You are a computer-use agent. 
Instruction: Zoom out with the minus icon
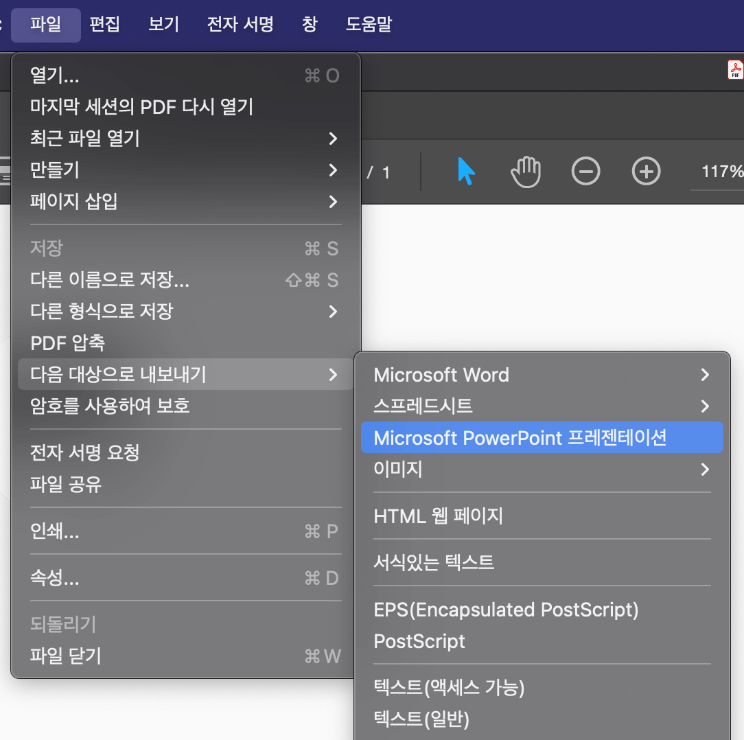[x=585, y=171]
